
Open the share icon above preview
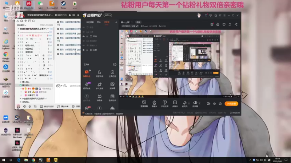click(x=236, y=24)
